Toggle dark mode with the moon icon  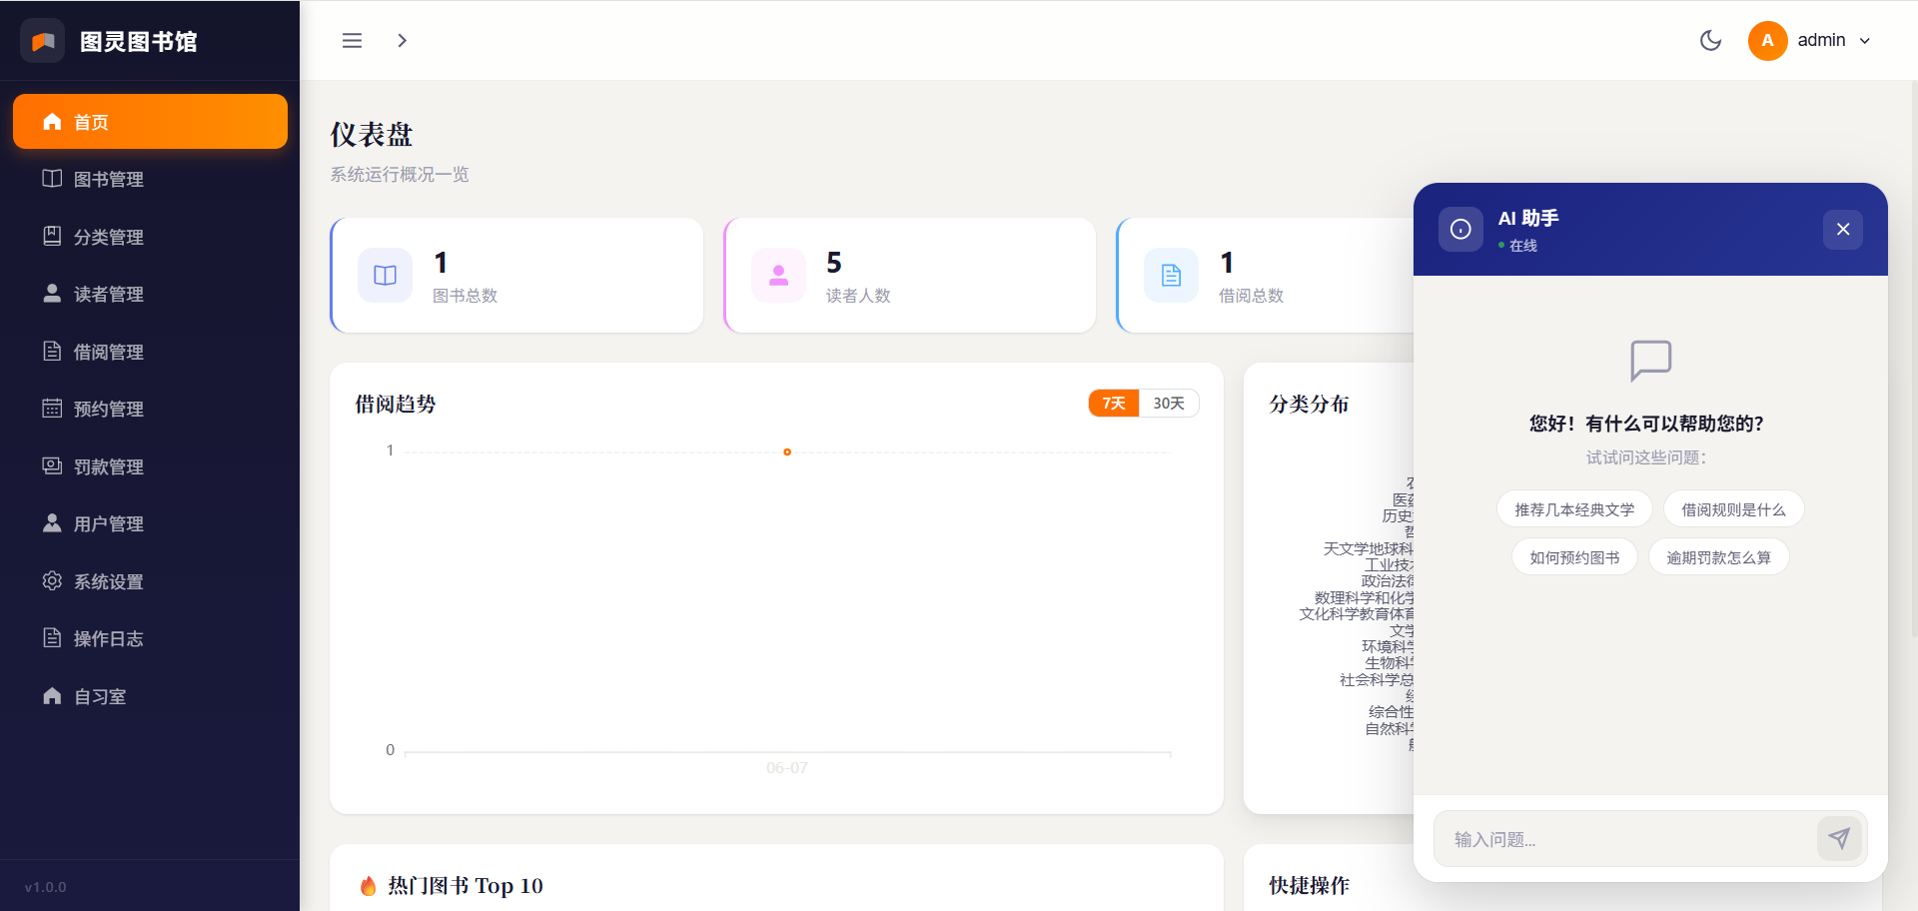[1710, 40]
